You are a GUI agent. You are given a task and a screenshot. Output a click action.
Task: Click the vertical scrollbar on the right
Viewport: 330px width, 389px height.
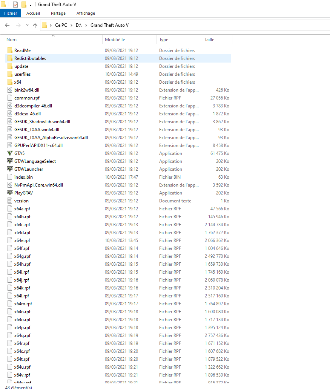[328, 151]
